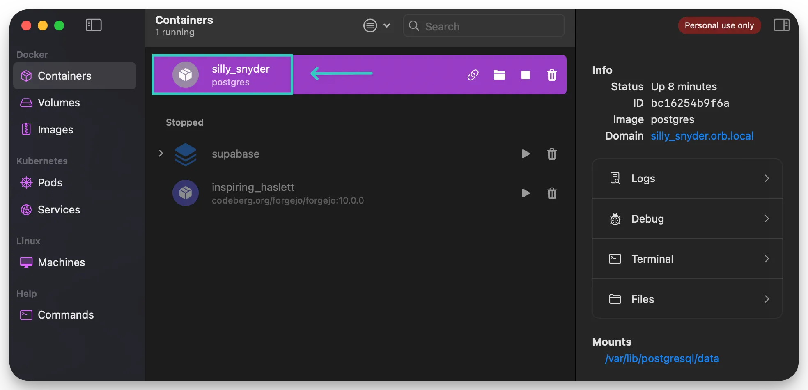The image size is (808, 390).
Task: Open the /var/lib/postgresql/data mount link
Action: click(662, 358)
